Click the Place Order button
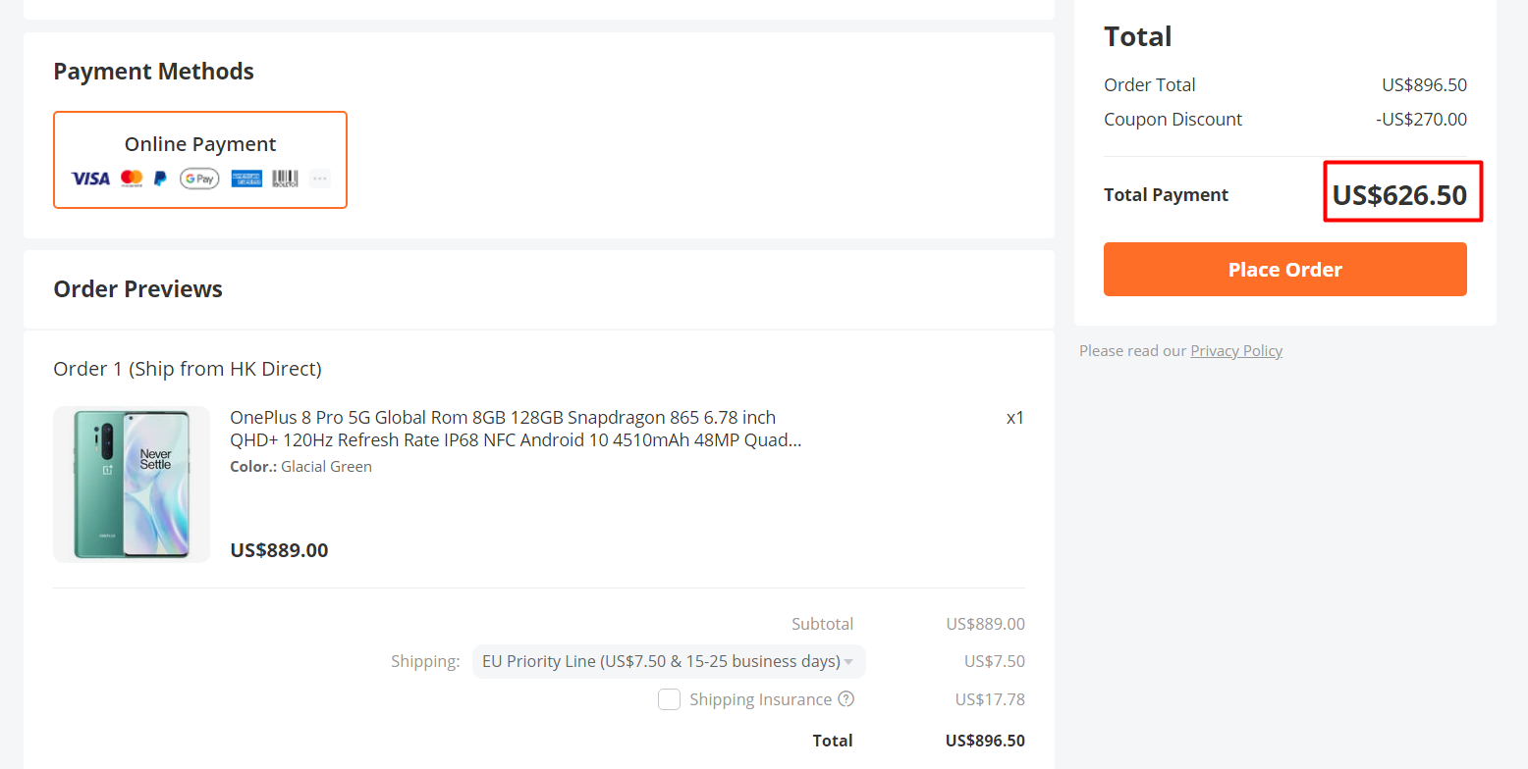 pyautogui.click(x=1285, y=269)
